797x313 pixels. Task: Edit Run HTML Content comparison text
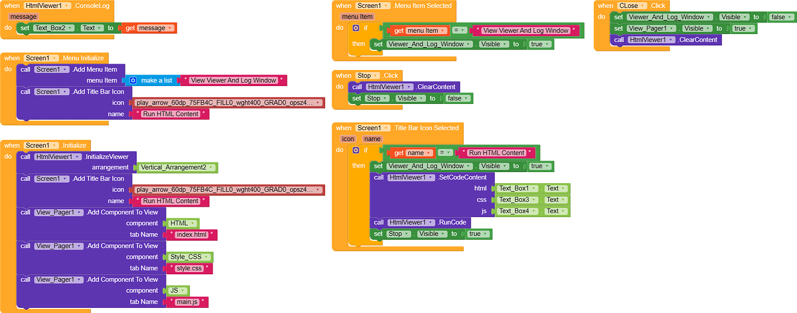coord(497,153)
